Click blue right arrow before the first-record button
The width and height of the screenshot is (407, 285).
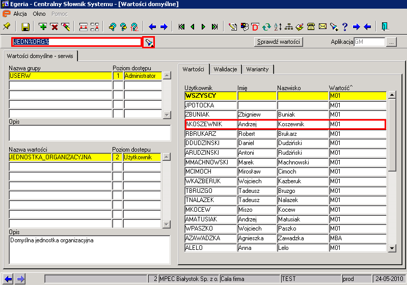click(164, 26)
